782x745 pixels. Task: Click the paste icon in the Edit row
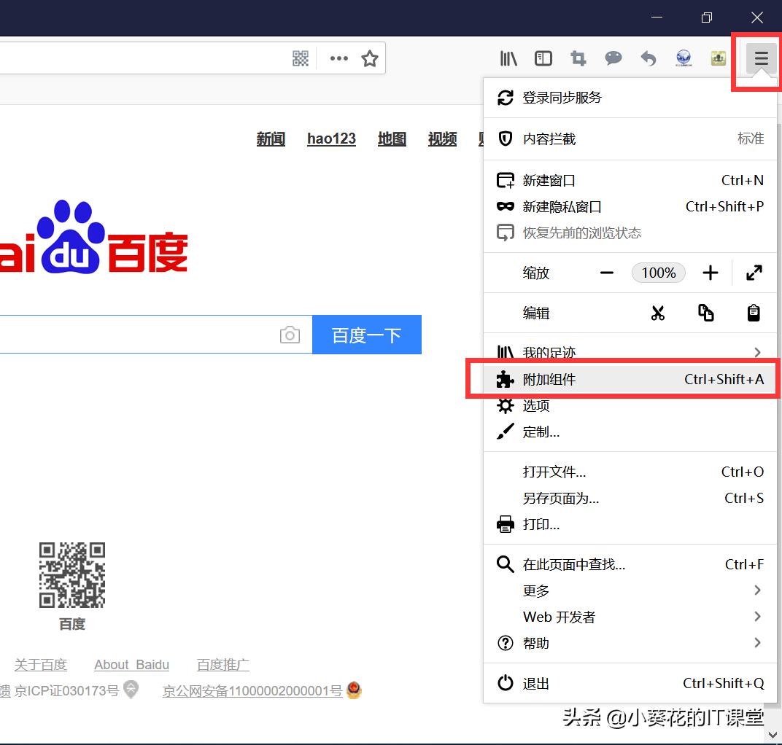pos(753,313)
